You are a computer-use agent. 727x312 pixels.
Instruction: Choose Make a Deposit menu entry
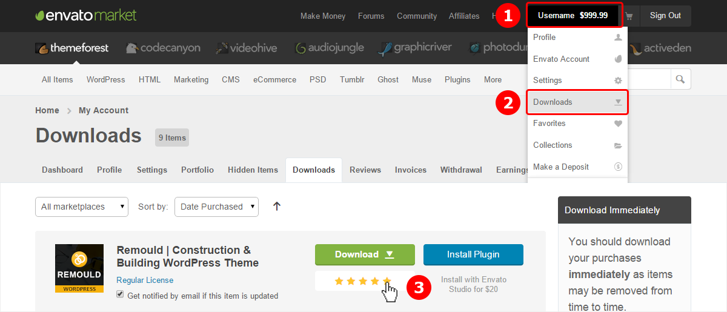pyautogui.click(x=577, y=167)
